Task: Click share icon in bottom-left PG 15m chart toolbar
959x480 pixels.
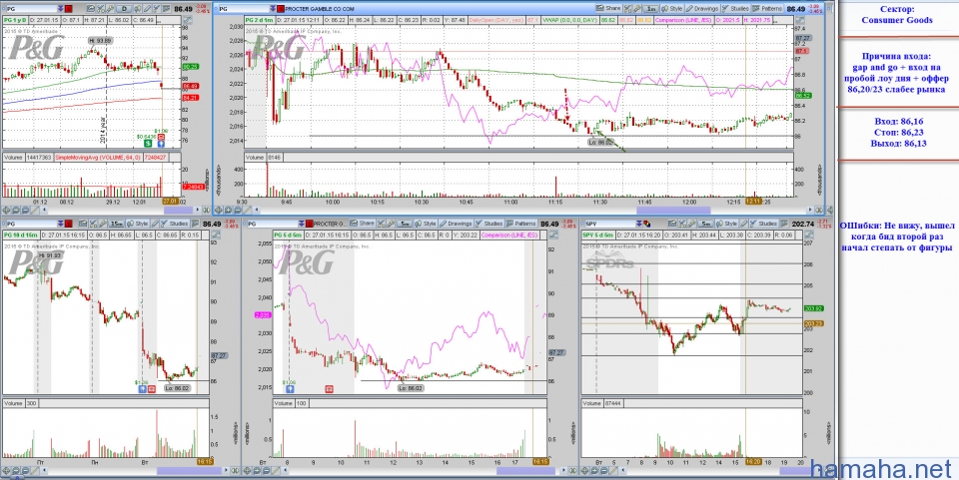Action: [83, 224]
